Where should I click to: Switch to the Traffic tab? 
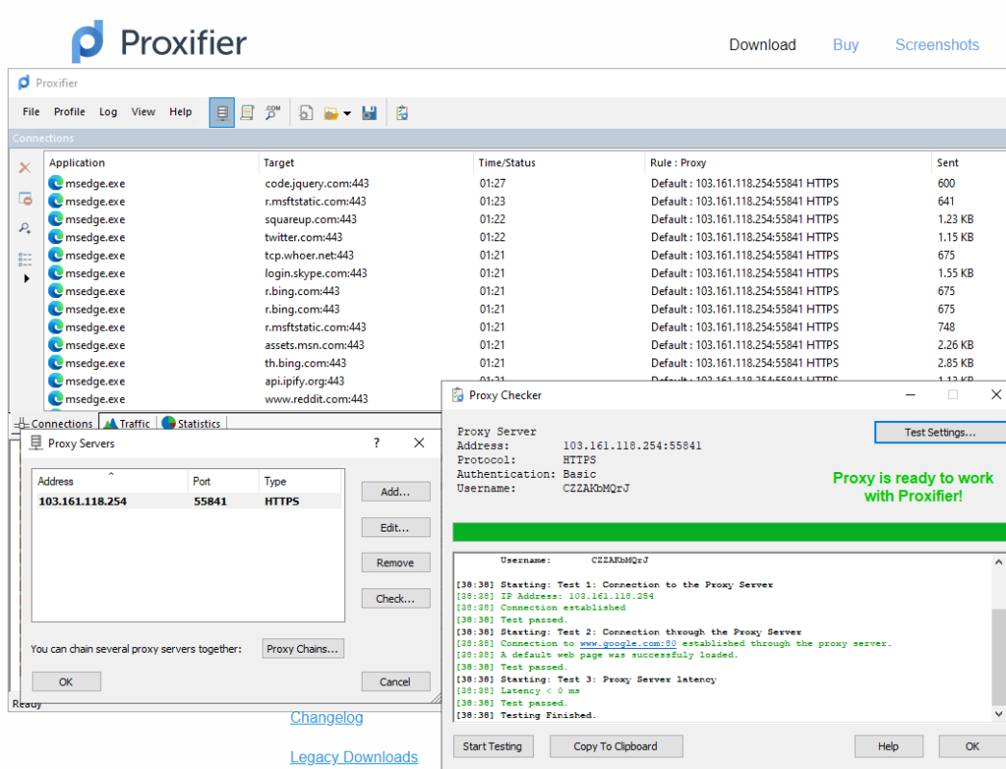[x=126, y=423]
